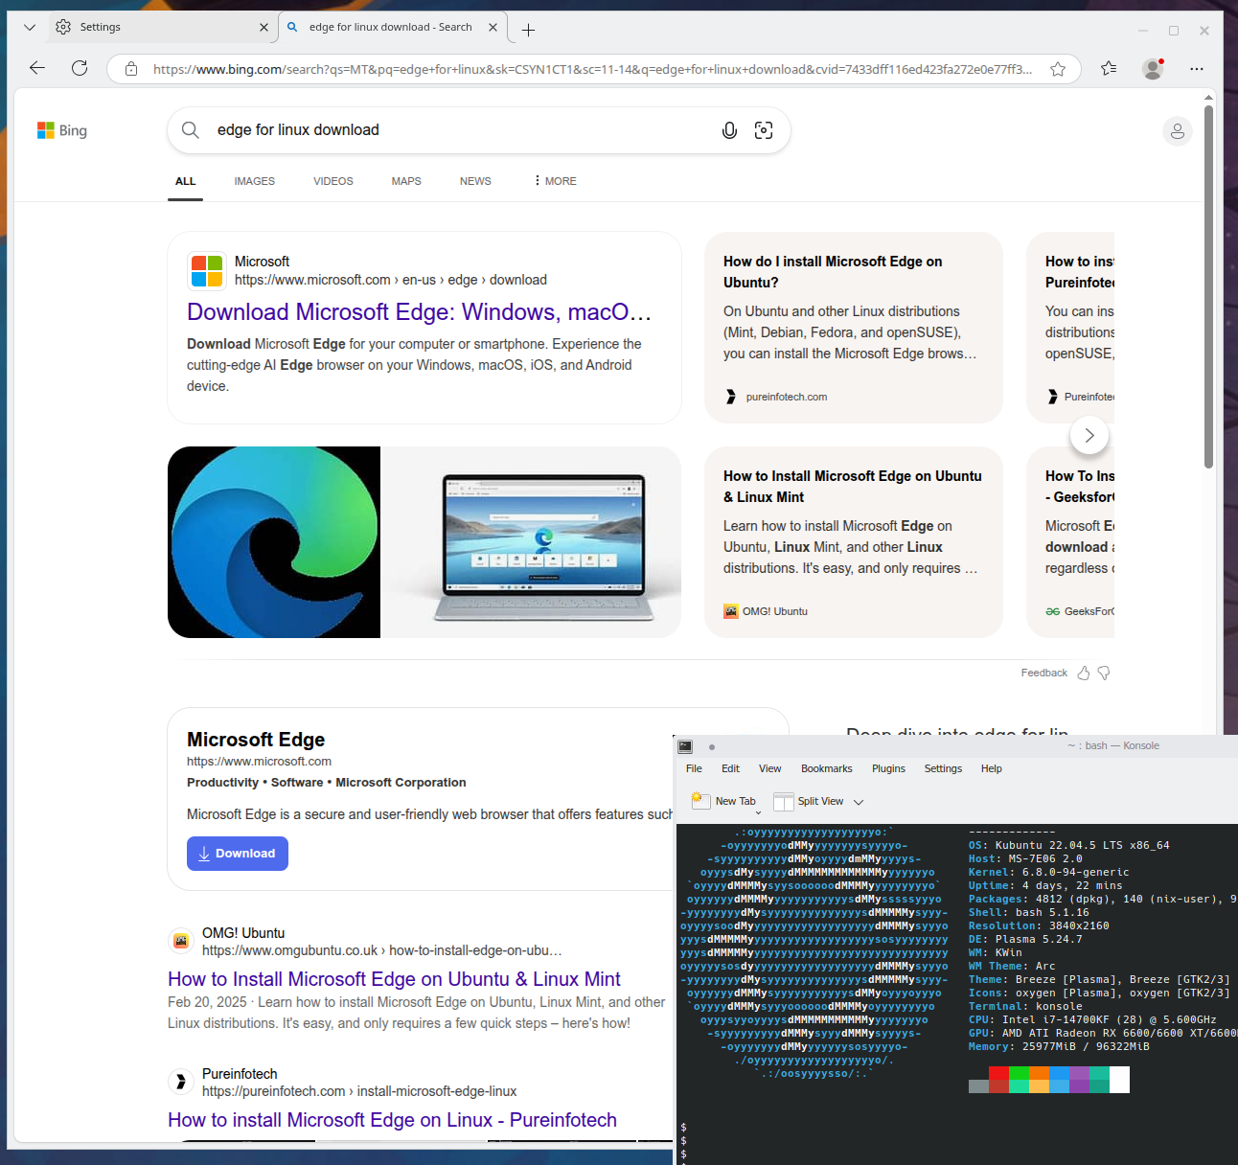This screenshot has width=1238, height=1165.
Task: Open the Plugins menu in Konsole
Action: coord(888,768)
